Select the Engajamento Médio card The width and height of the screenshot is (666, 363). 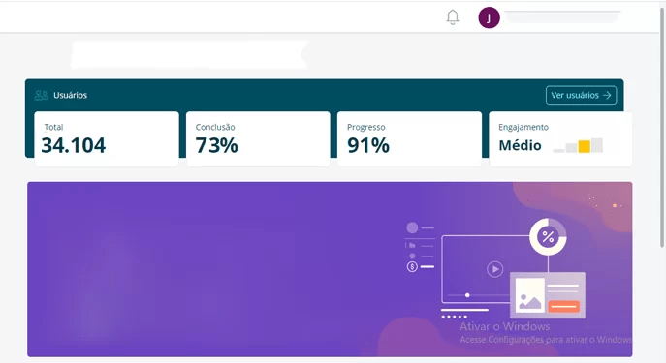[x=560, y=139]
